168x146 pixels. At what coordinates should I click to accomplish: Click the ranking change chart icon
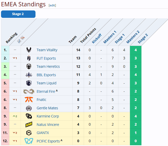click(21, 39)
